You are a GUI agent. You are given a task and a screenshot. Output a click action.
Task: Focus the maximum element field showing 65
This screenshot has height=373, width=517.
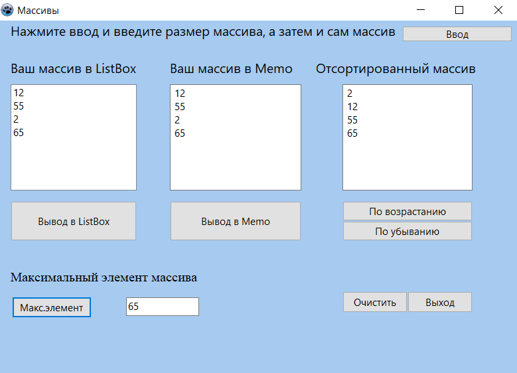pyautogui.click(x=163, y=307)
